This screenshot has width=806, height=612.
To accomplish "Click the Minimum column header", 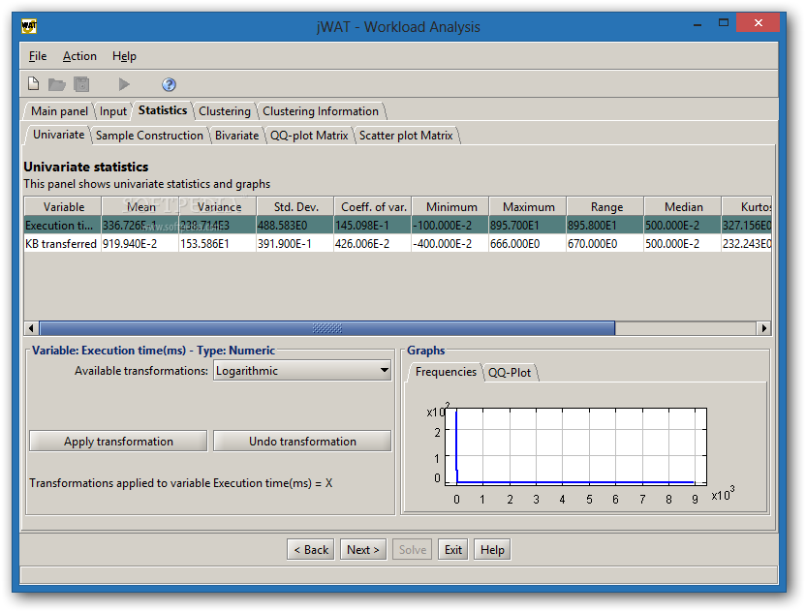I will (450, 206).
